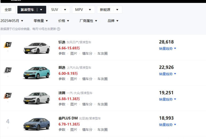This screenshot has width=206, height=139.
Task: Click the 3rd place rank badge
Action: (x=8, y=96)
